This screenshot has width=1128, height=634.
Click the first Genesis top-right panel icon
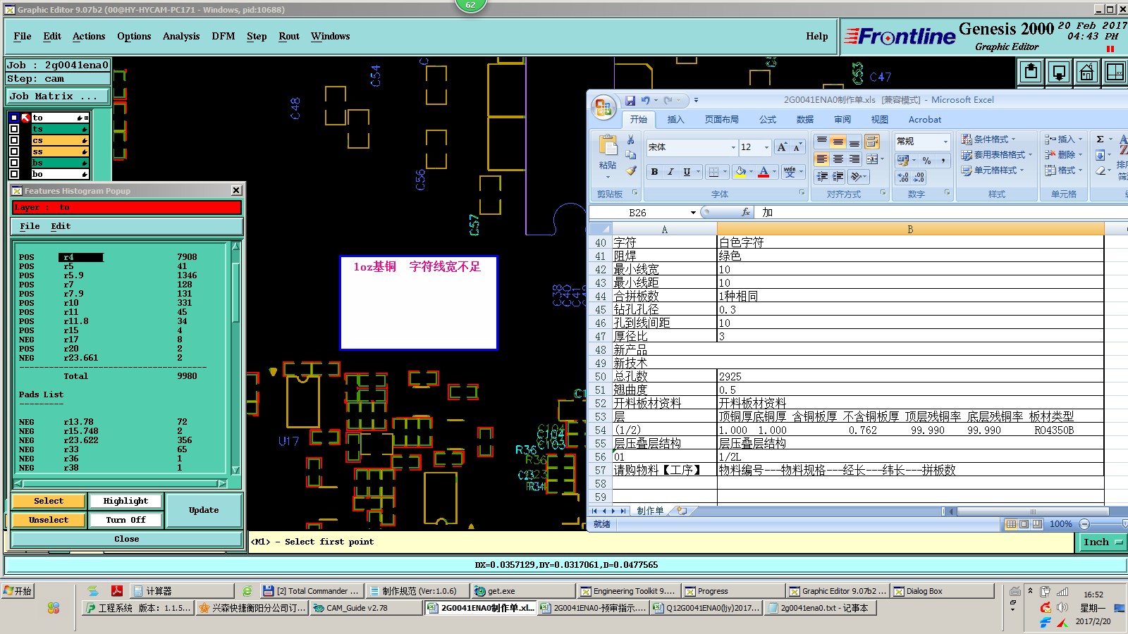[x=1031, y=72]
